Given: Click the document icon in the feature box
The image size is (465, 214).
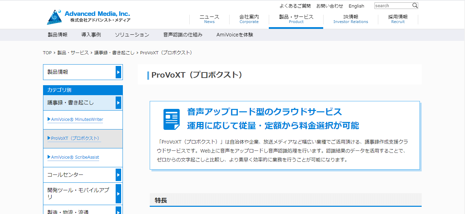Looking at the screenshot, I should pos(171,119).
